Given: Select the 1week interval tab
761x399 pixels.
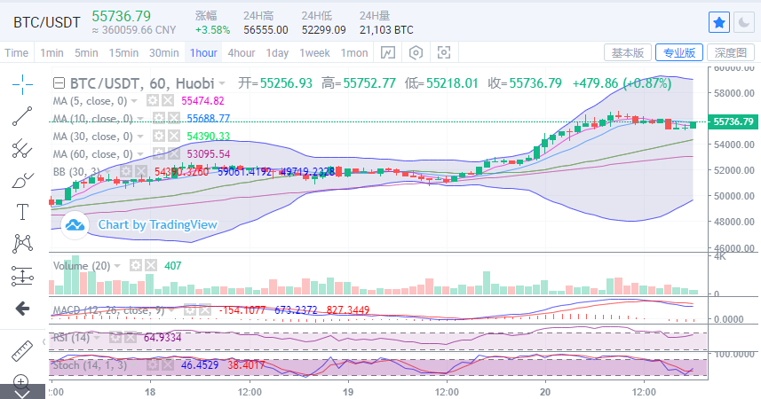Looking at the screenshot, I should (x=314, y=53).
